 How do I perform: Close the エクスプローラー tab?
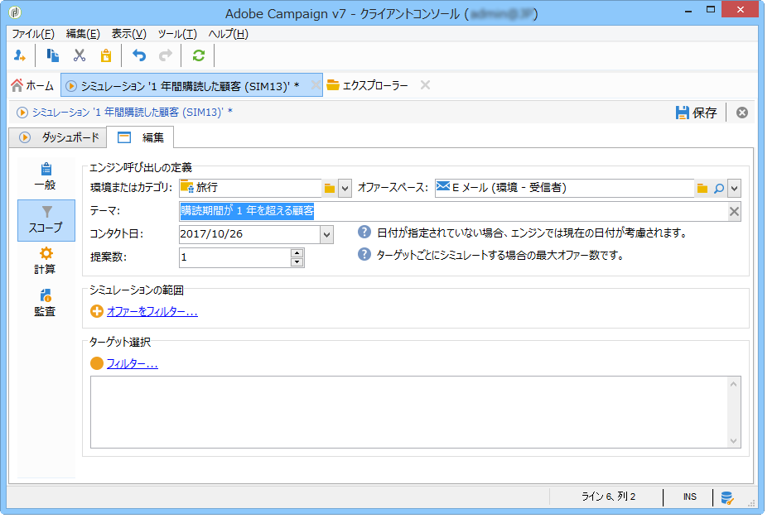425,85
